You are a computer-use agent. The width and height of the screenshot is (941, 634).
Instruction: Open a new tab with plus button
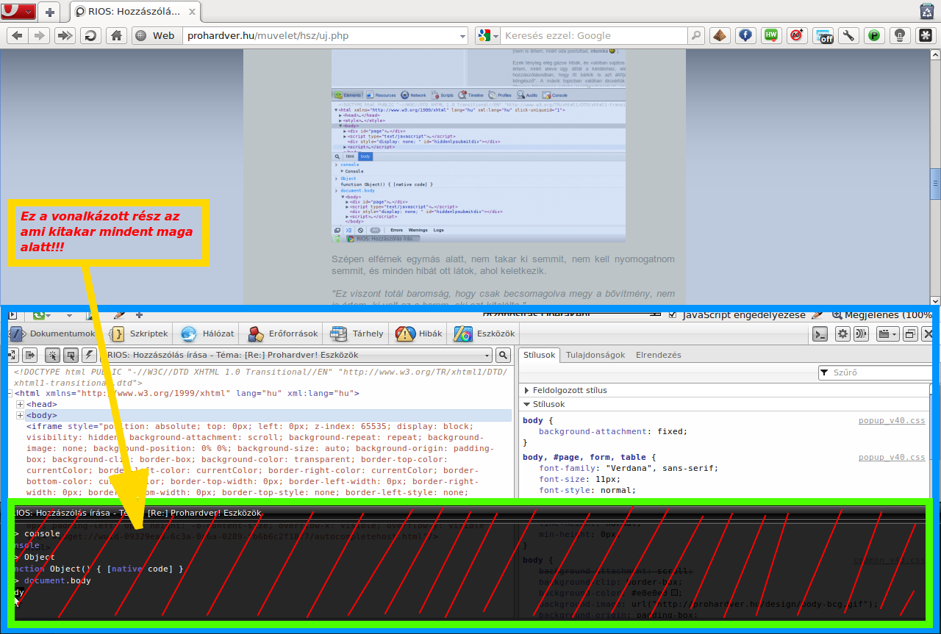coord(50,12)
